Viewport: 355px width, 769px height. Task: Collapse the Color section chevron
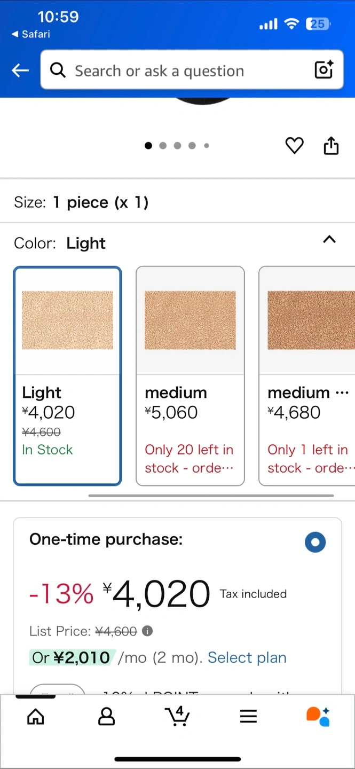pos(329,239)
